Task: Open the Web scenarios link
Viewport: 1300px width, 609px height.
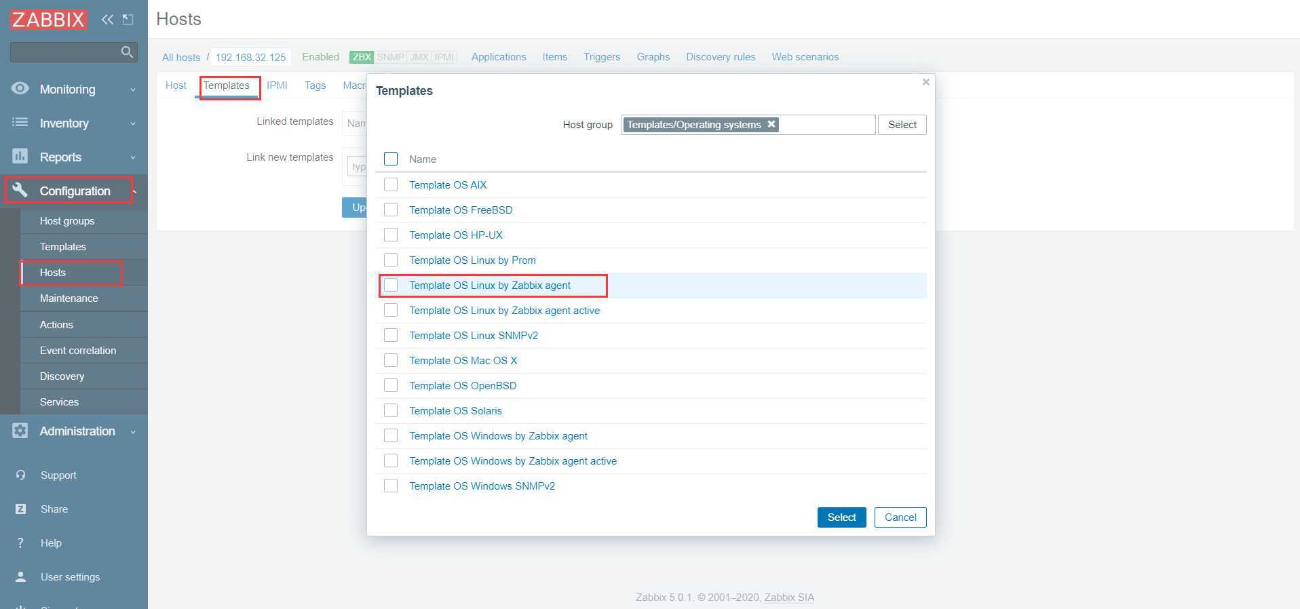Action: tap(805, 57)
